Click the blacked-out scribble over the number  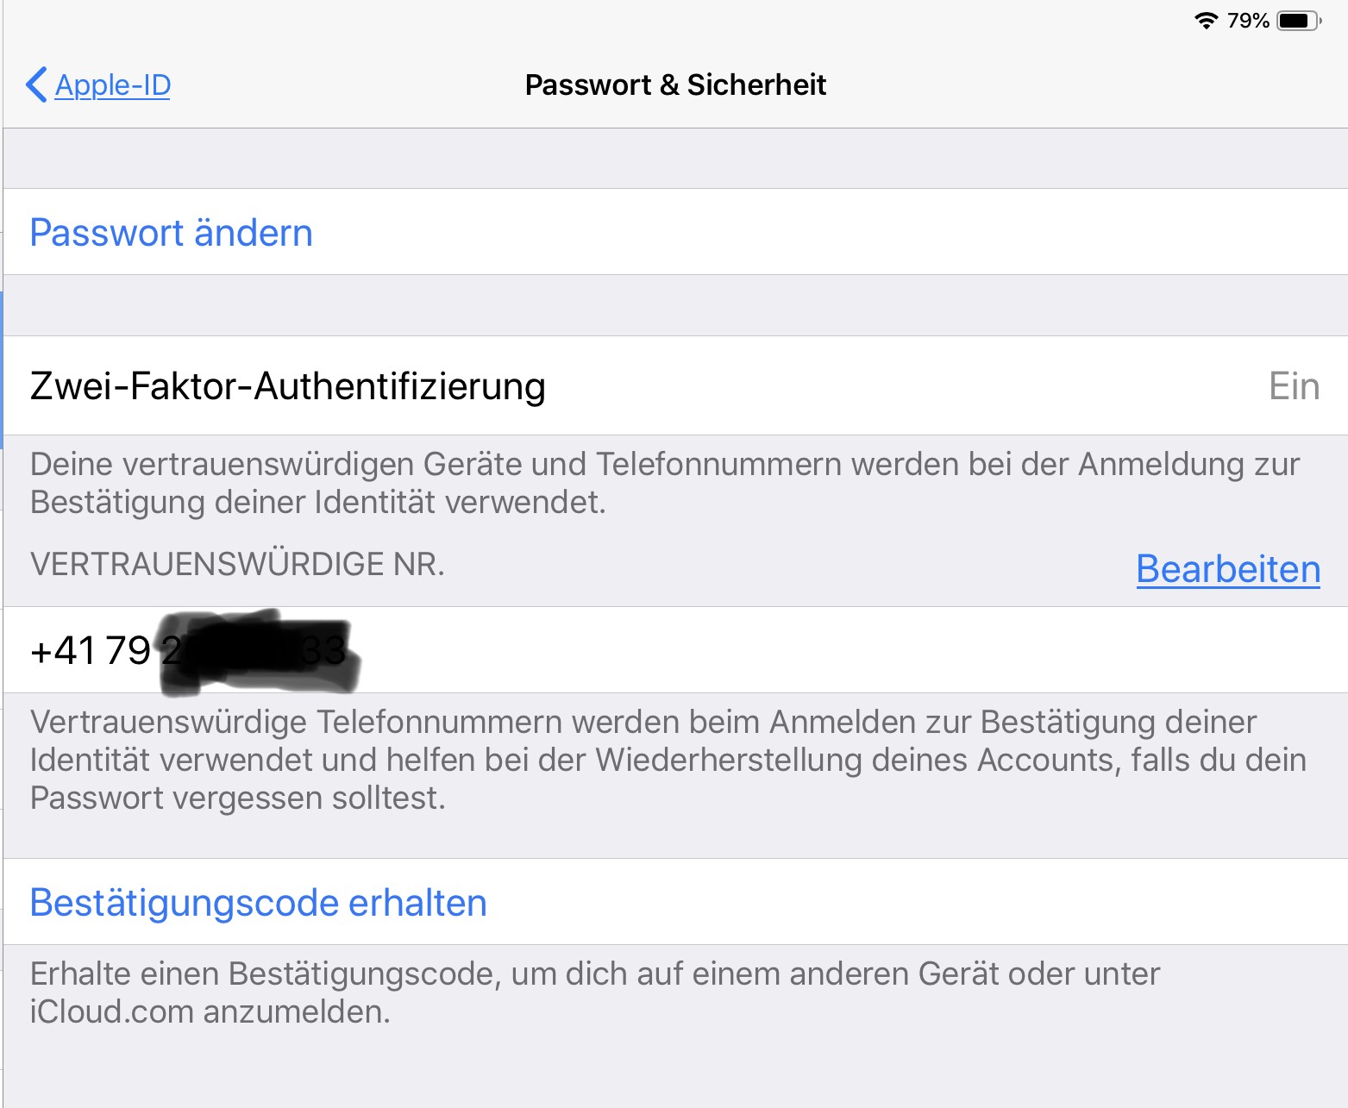259,652
